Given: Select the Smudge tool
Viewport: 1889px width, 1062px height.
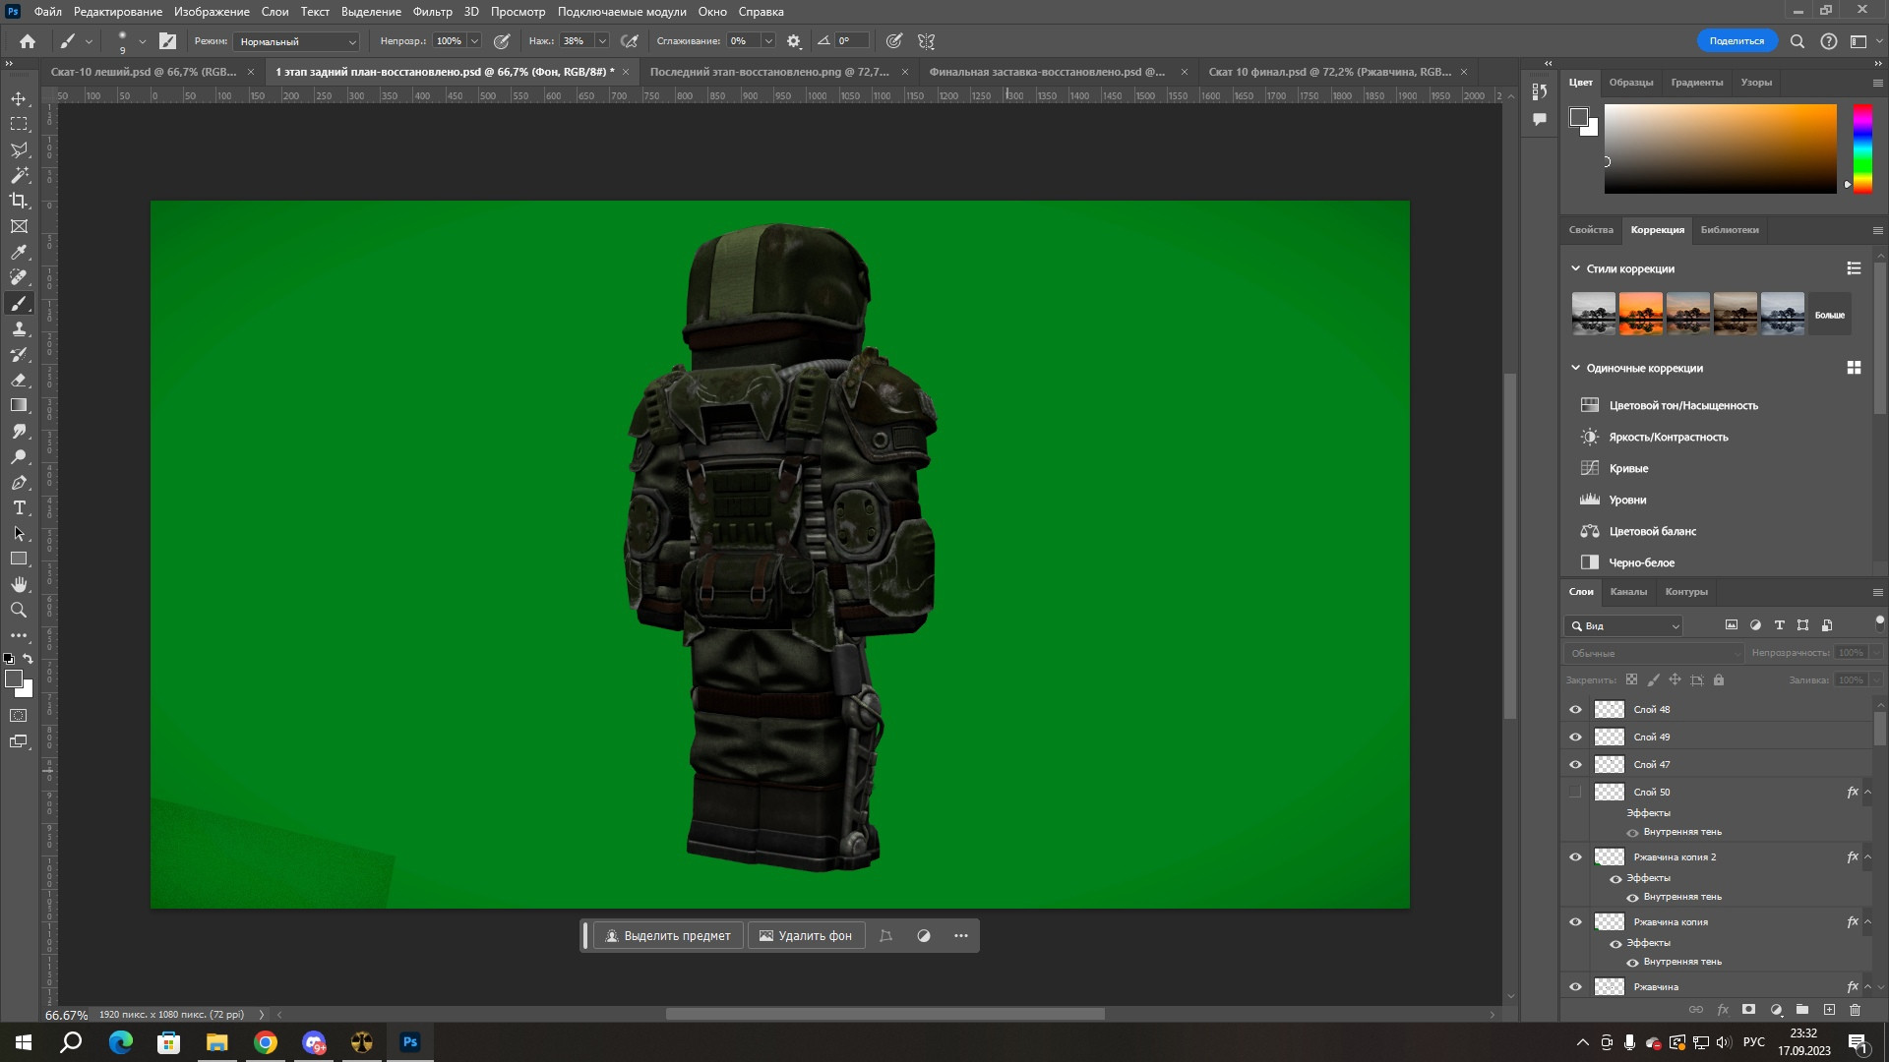Looking at the screenshot, I should (19, 432).
